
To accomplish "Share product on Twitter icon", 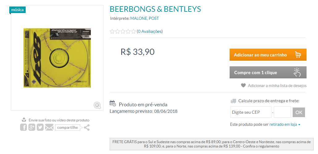I will 40,127.
